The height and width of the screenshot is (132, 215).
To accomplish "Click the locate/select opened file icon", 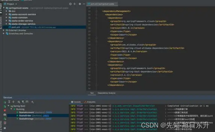I will pyautogui.click(x=70, y=4).
